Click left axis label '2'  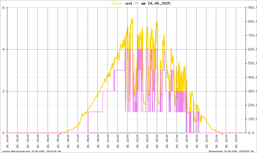tap(4, 91)
